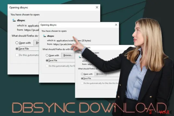Click Browse button in front dialog
Image resolution: width=174 pixels, height=116 pixels.
[x=100, y=74]
